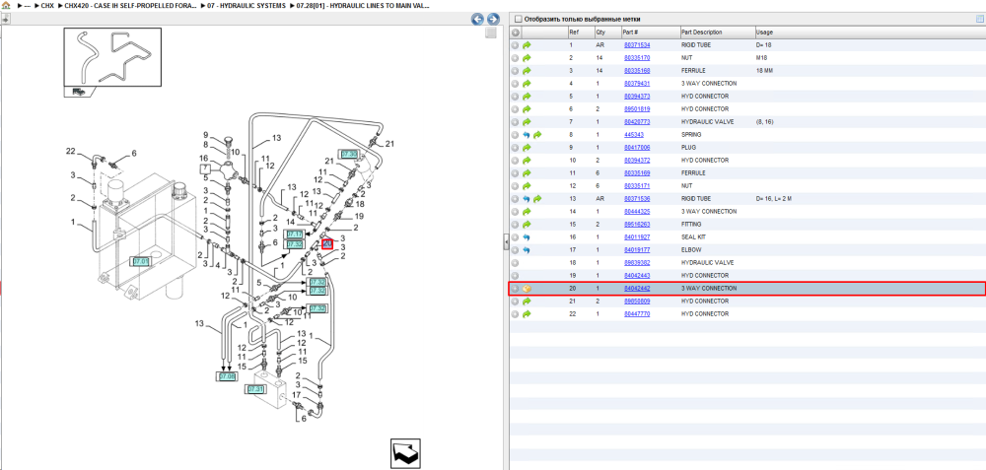The image size is (986, 470).
Task: Collapse the splitter handle between diagram and table
Action: pyautogui.click(x=506, y=242)
